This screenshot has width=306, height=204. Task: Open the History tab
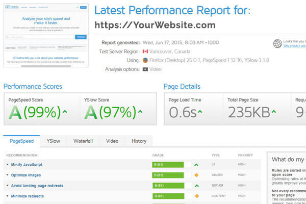[139, 141]
